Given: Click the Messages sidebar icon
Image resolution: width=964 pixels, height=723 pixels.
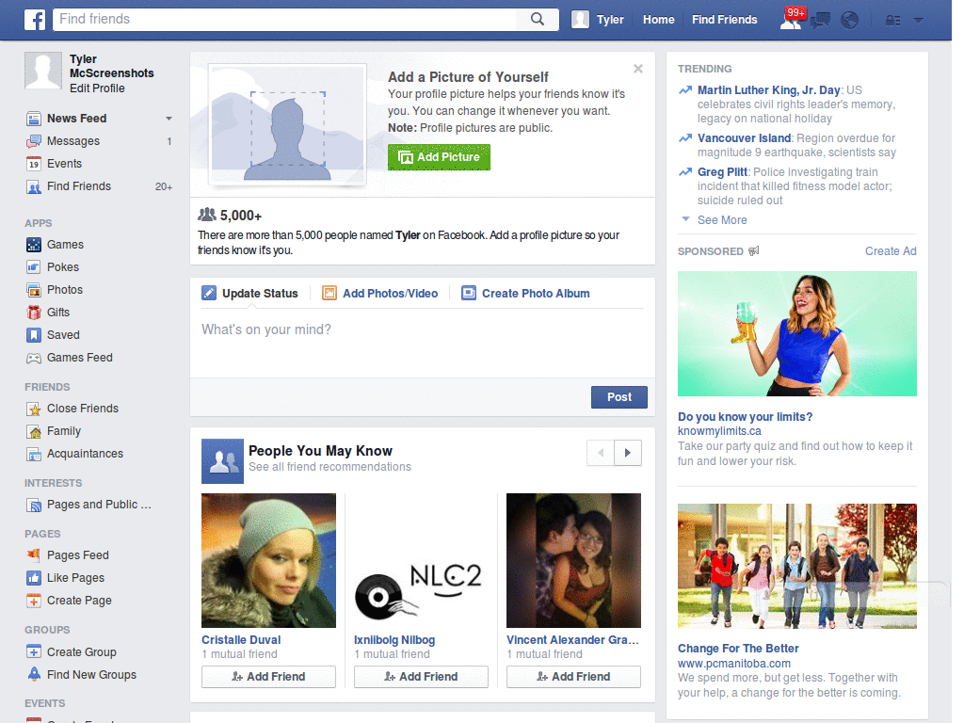Looking at the screenshot, I should coord(34,141).
